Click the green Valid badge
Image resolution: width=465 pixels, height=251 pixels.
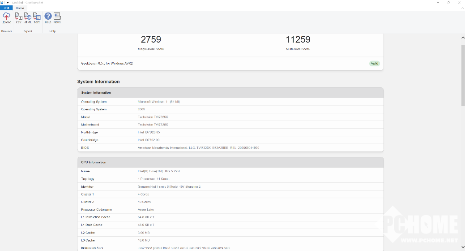(x=374, y=64)
